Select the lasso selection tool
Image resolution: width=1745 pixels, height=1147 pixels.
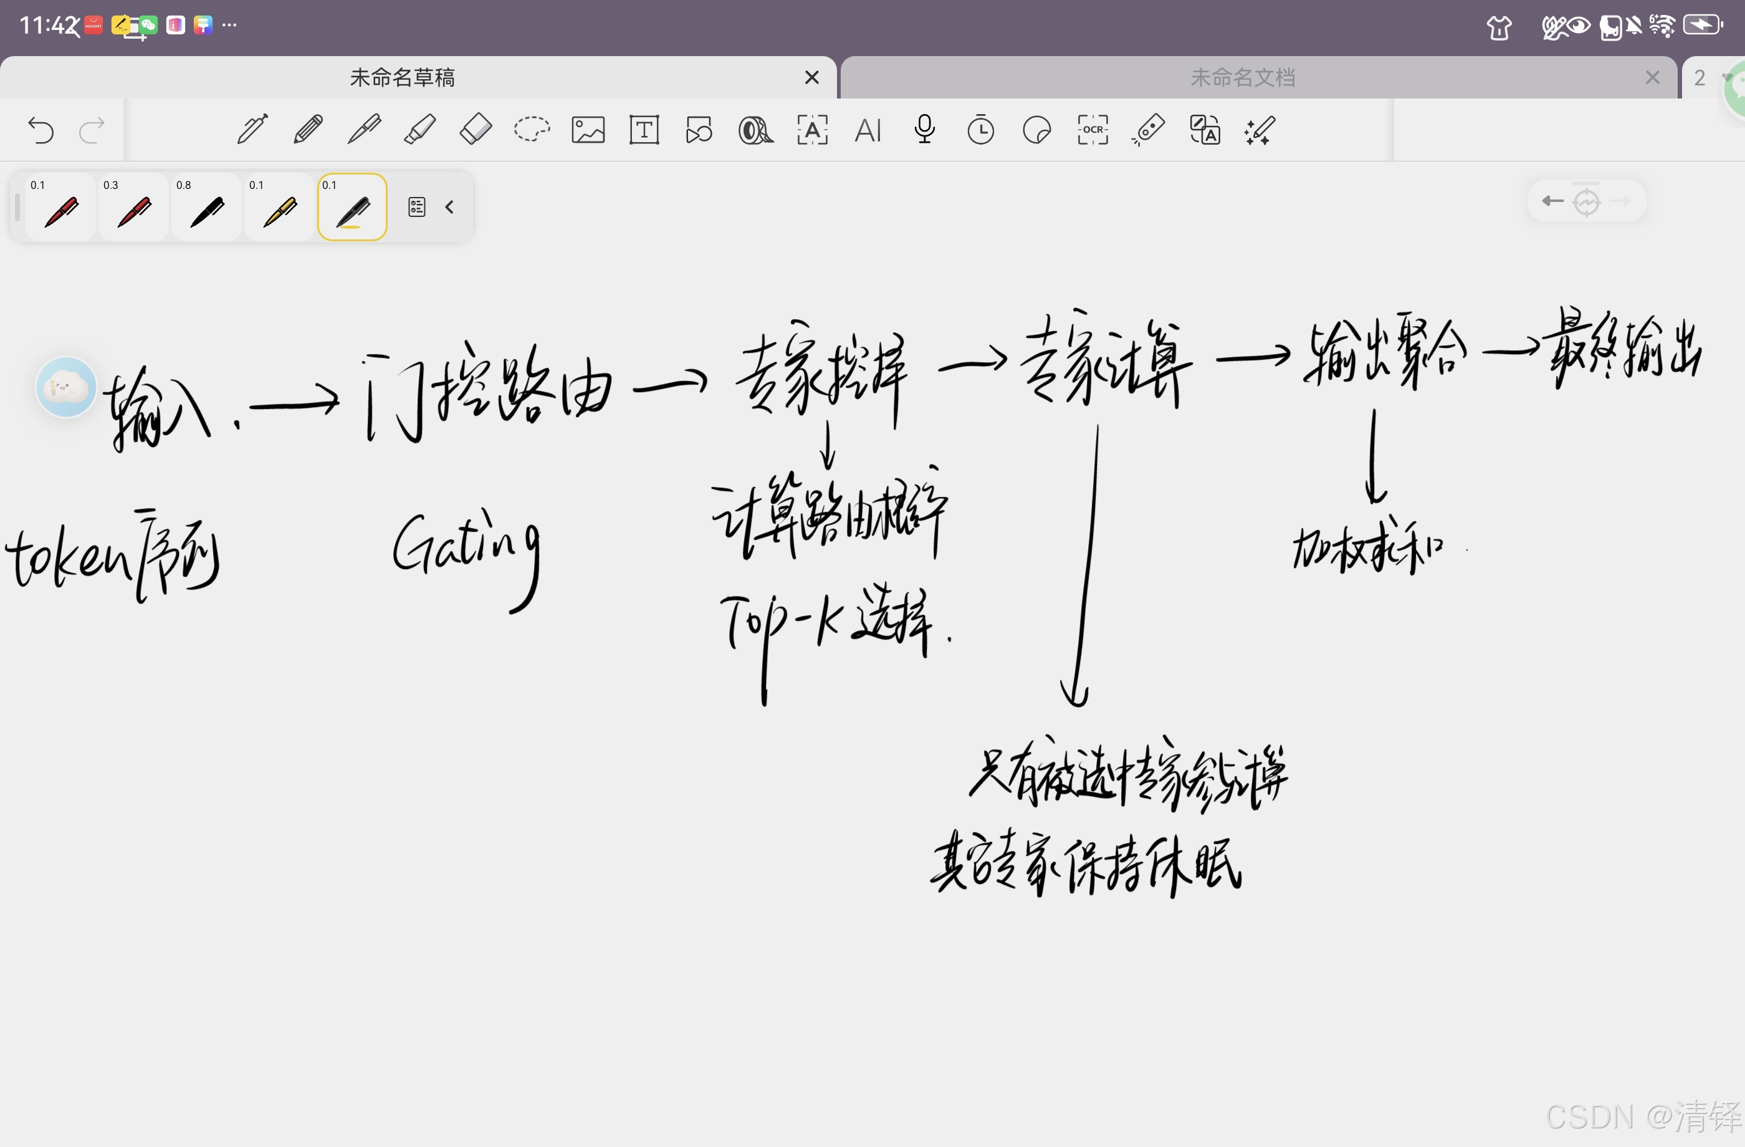(532, 130)
